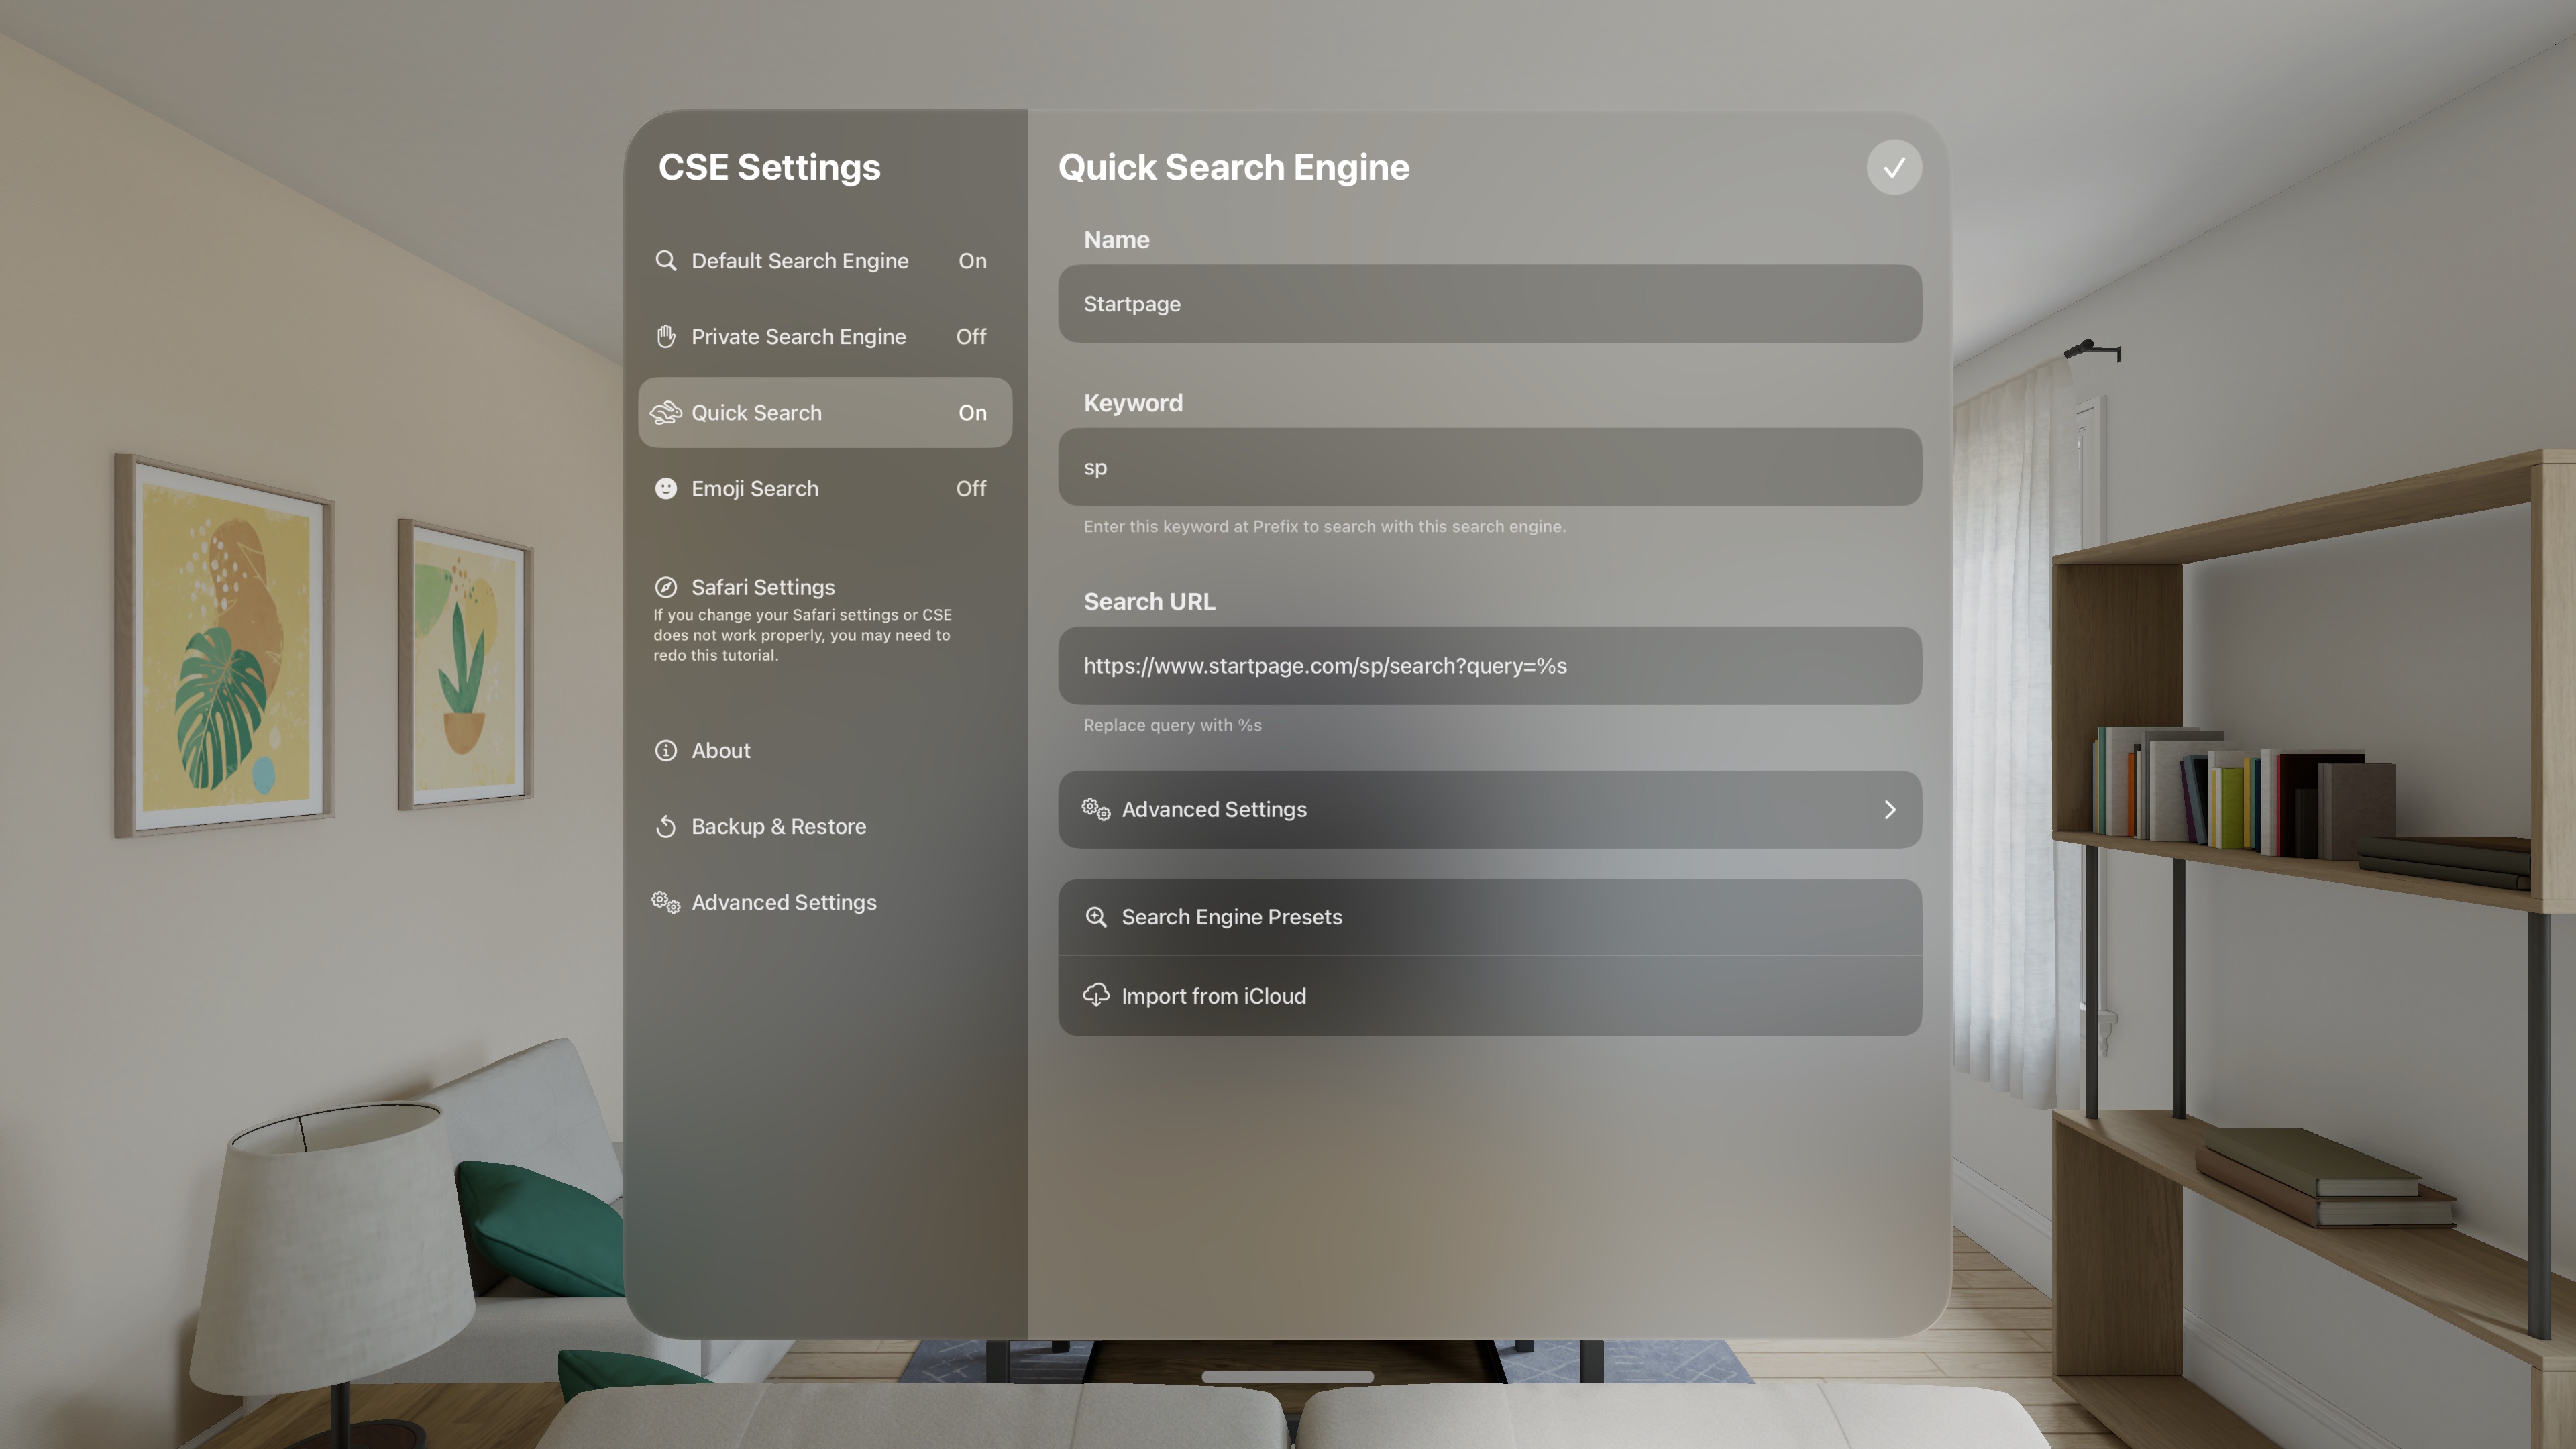2576x1449 pixels.
Task: Open Search Engine Presets
Action: click(x=1490, y=917)
